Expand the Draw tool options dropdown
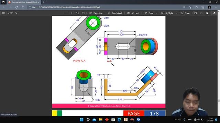The width and height of the screenshot is (220, 123). pos(157,13)
